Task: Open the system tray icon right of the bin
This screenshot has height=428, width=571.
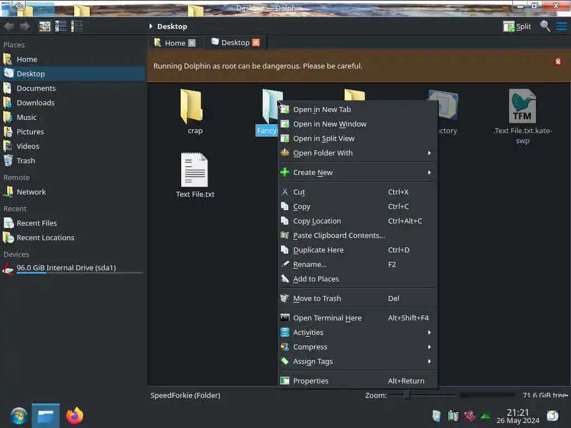Action: coord(453,416)
